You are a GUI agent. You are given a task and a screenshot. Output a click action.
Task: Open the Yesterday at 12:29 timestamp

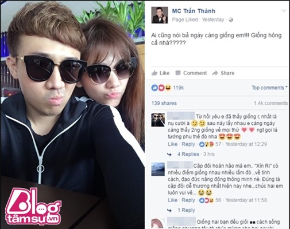click(x=246, y=144)
